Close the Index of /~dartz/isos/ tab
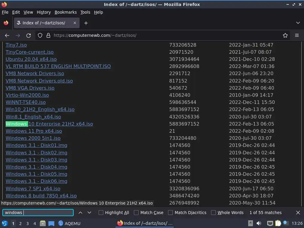 (75, 23)
